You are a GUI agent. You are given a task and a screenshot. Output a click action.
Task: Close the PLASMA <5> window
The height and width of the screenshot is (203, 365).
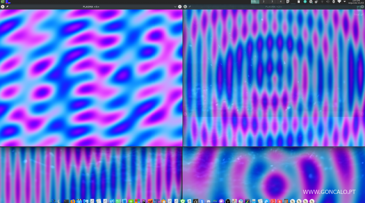pyautogui.click(x=180, y=7)
